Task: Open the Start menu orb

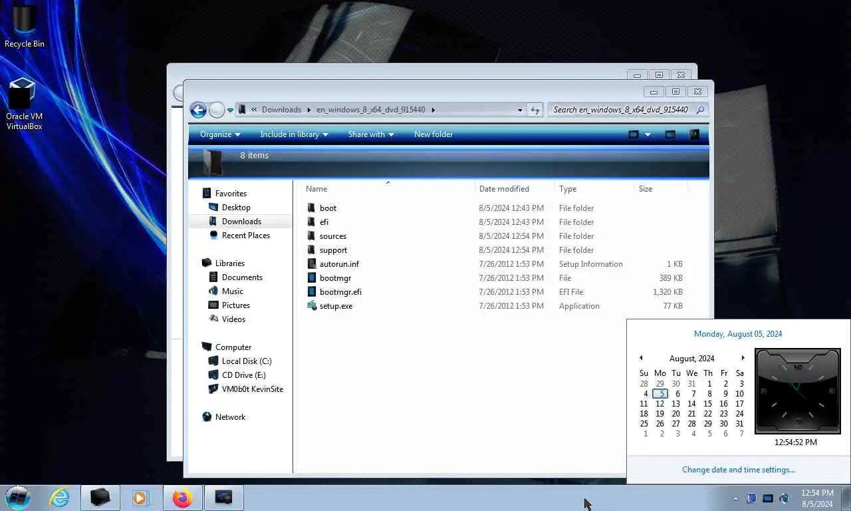Action: click(x=18, y=497)
